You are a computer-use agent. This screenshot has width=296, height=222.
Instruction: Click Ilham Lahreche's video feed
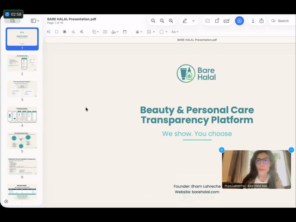pyautogui.click(x=256, y=169)
